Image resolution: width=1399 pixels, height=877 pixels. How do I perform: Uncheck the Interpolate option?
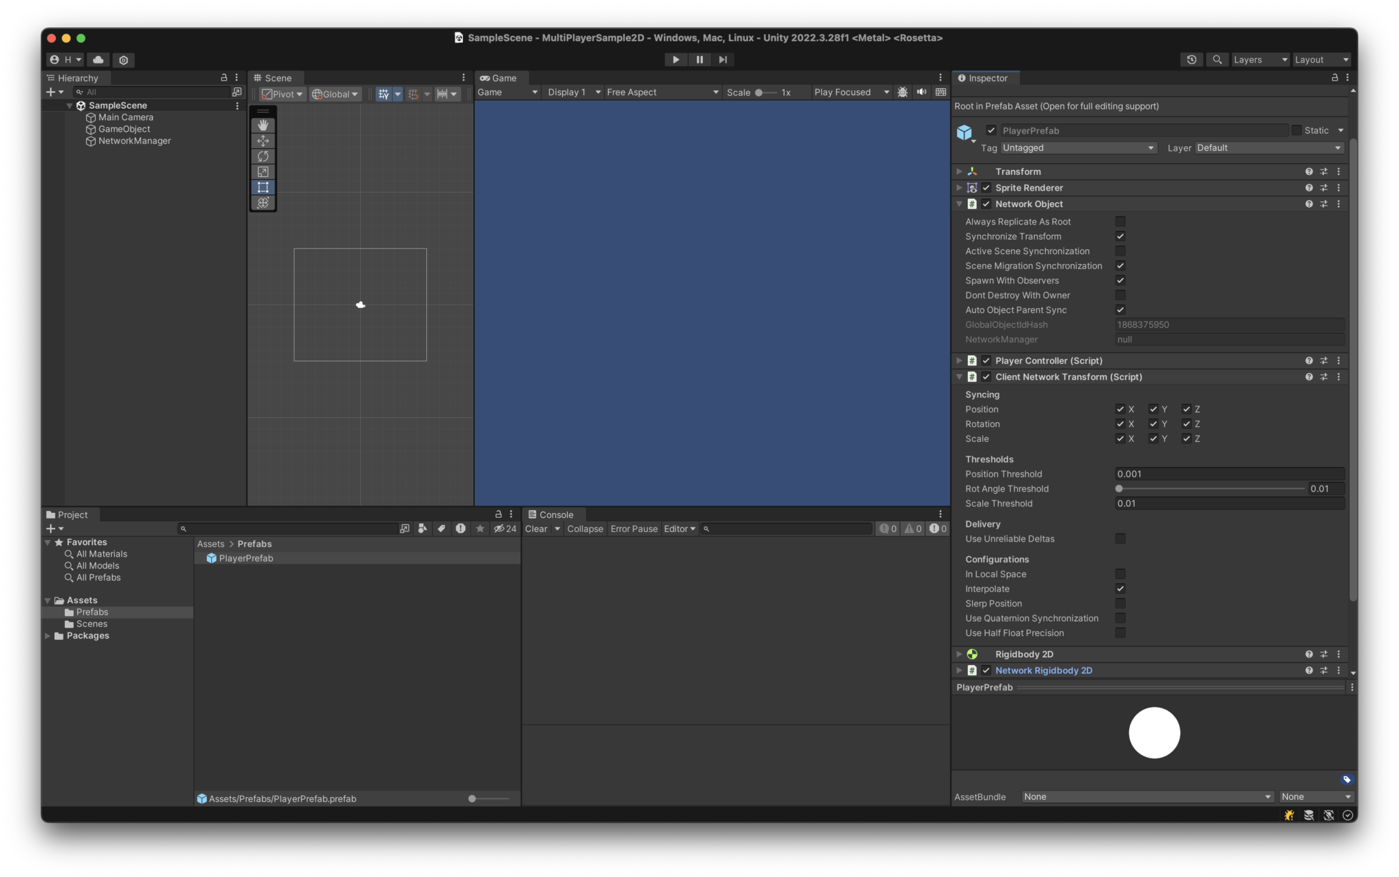1120,589
